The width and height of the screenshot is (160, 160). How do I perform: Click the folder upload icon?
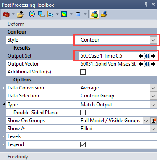[20, 14]
